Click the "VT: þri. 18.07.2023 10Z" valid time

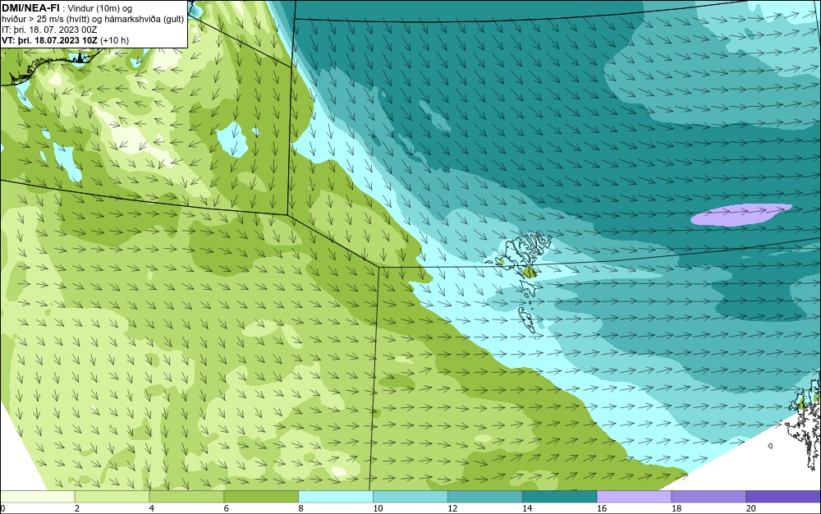point(50,40)
